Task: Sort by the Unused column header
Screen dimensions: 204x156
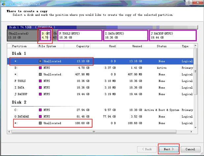Action: [130, 46]
